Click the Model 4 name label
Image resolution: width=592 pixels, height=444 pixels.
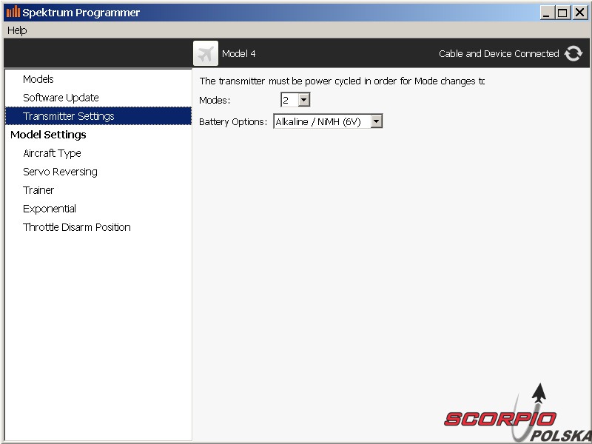(238, 53)
